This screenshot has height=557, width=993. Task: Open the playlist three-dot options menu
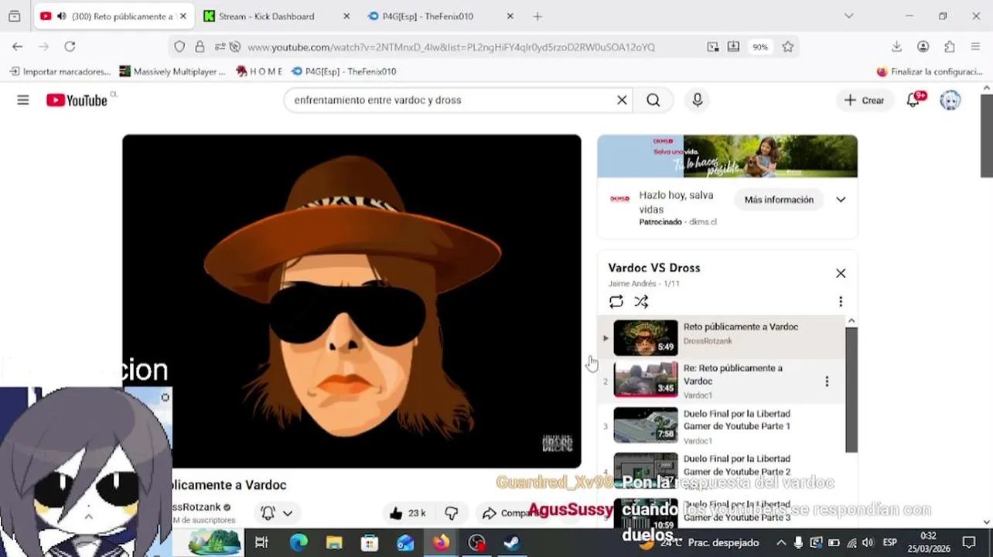(x=841, y=302)
